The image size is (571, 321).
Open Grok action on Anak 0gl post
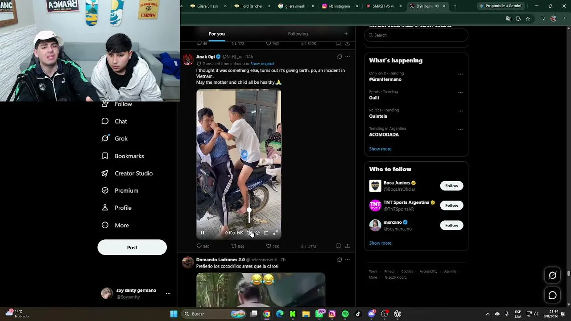(339, 57)
